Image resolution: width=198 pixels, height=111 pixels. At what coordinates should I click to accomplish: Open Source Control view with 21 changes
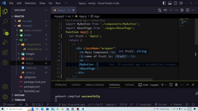point(6,32)
